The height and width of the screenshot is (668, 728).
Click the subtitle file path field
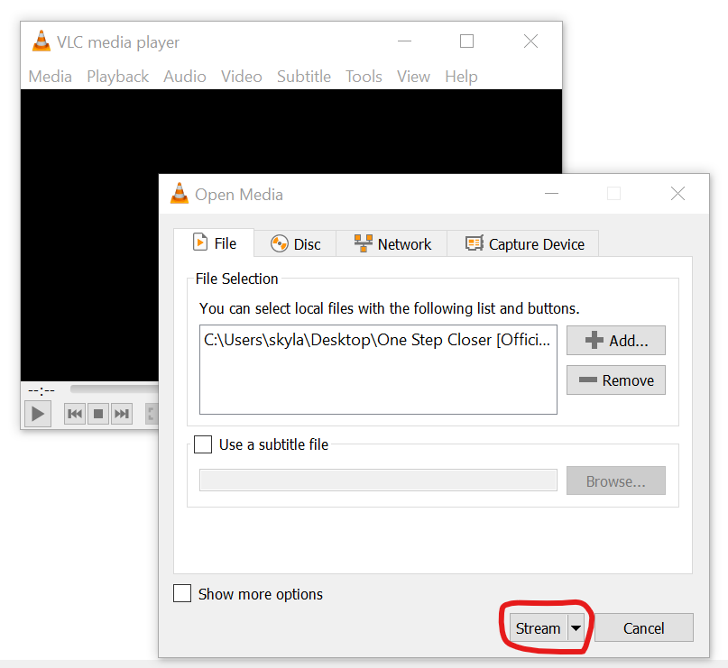point(378,480)
